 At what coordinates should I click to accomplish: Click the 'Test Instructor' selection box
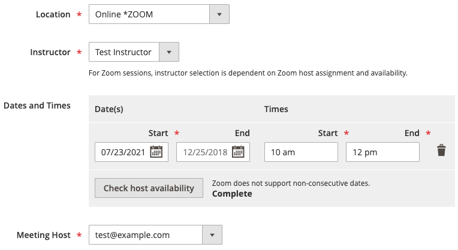123,52
